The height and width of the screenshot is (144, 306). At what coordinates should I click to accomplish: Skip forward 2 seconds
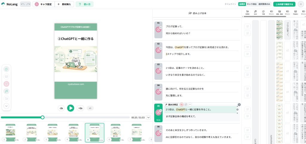(x=80, y=108)
